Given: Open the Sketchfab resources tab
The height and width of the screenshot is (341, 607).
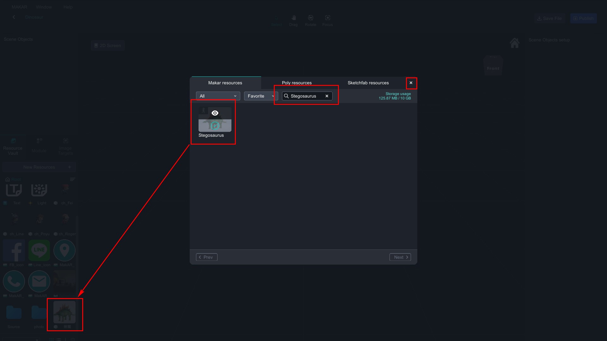Looking at the screenshot, I should click(368, 83).
